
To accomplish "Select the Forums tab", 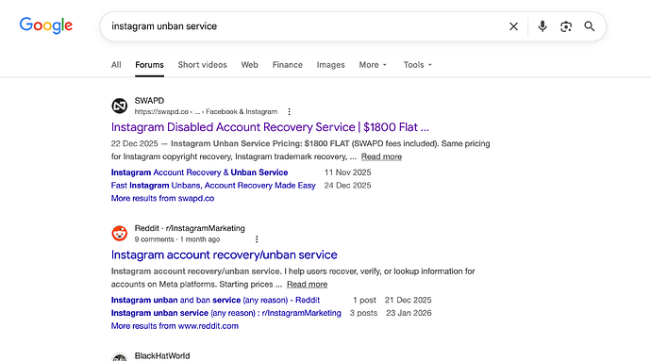I will click(x=149, y=65).
